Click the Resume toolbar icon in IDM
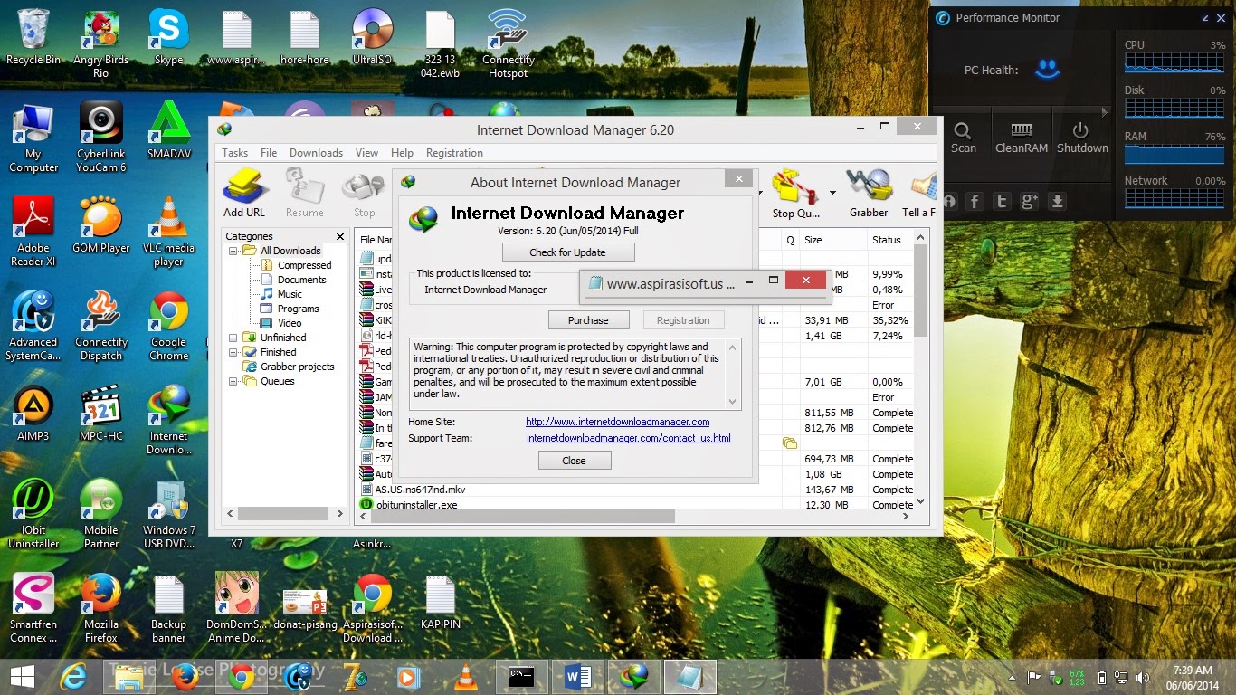Screen dimensions: 1236x695 tap(305, 194)
